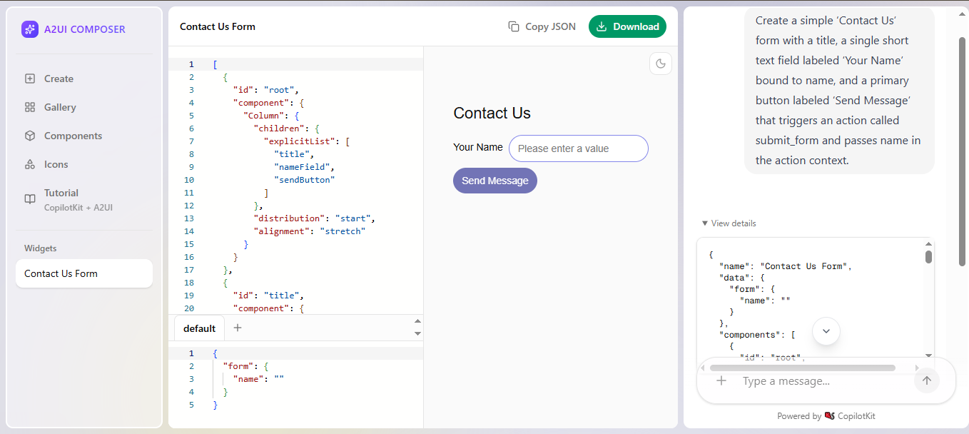969x434 pixels.
Task: Open the Tutorial book icon
Action: pyautogui.click(x=30, y=199)
